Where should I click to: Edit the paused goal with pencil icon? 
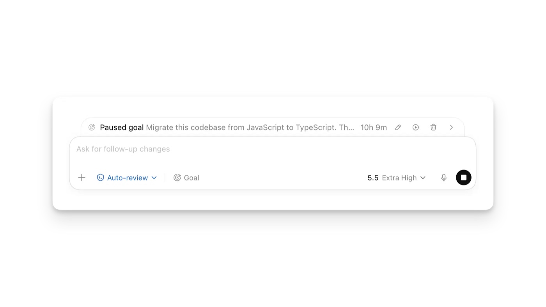398,127
